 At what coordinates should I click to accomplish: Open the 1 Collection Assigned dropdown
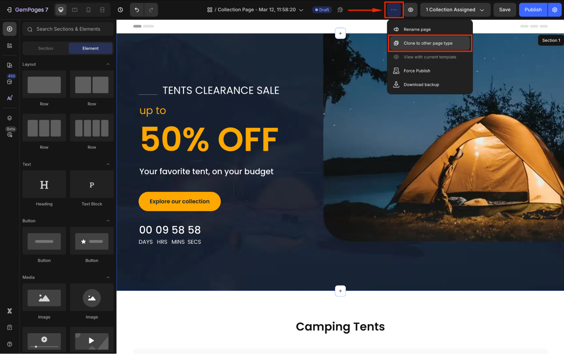[x=455, y=10]
